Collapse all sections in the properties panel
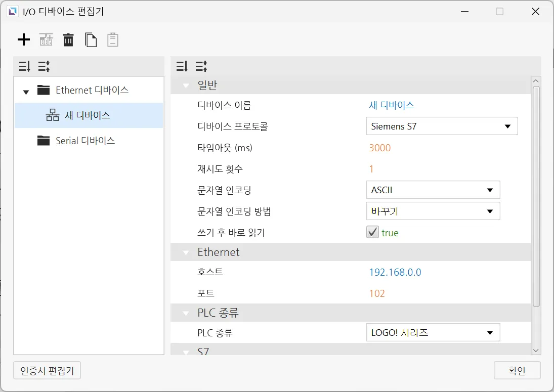 [x=201, y=66]
